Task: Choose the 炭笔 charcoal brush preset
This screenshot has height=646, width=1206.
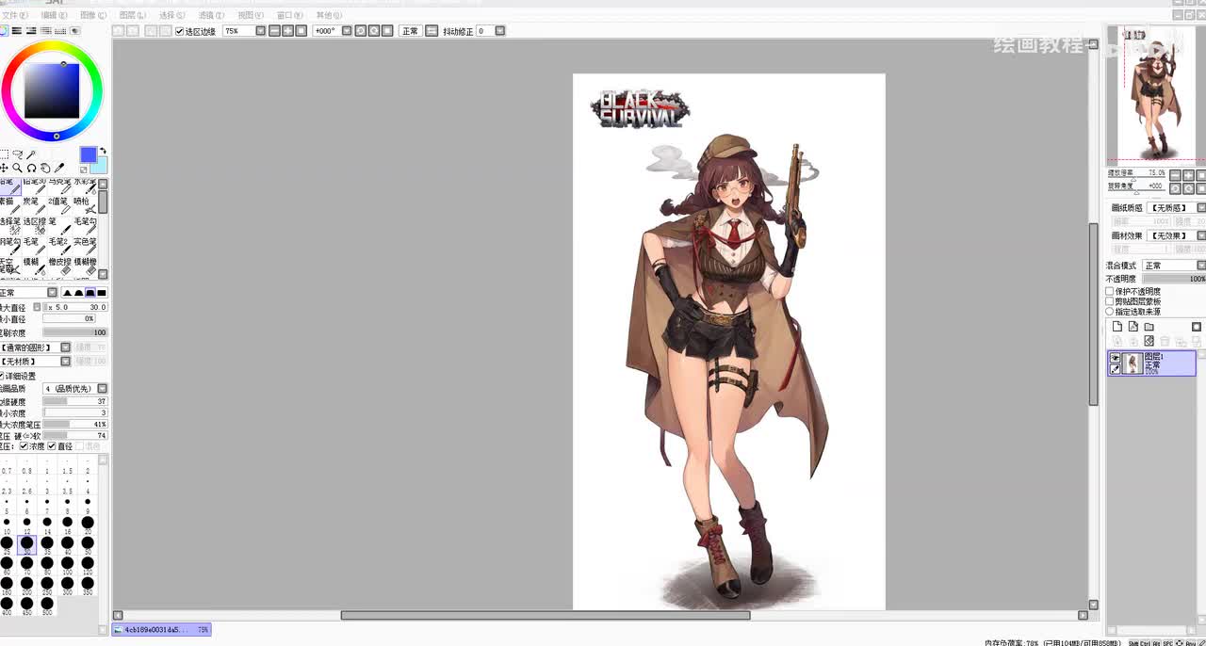Action: coord(36,207)
